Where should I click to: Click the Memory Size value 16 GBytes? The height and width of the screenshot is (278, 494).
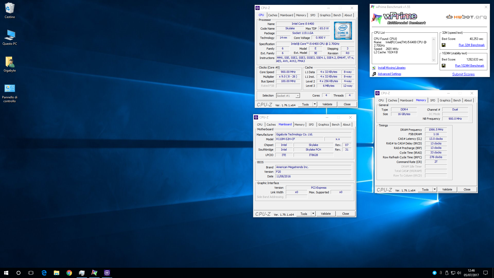(x=404, y=114)
